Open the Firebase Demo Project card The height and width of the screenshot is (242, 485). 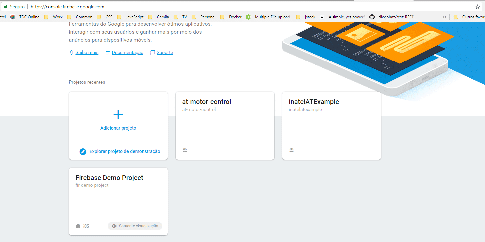click(x=118, y=201)
